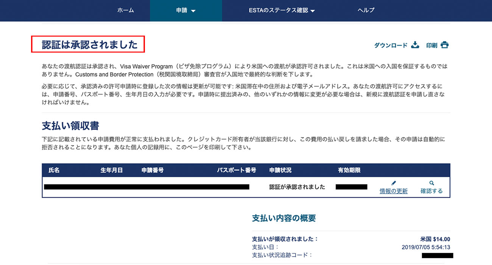Open the 情報の更新 link
Image resolution: width=492 pixels, height=265 pixels.
click(x=394, y=191)
